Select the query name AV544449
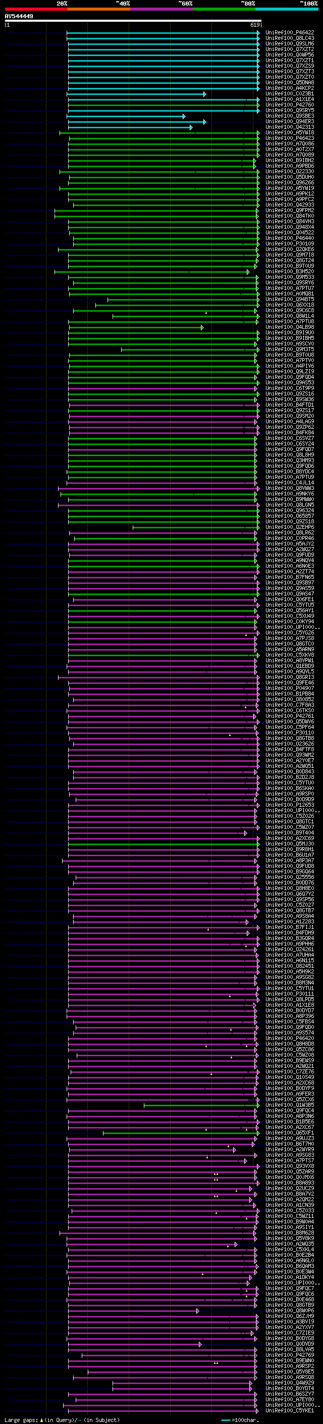The height and width of the screenshot is (1424, 323). [19, 17]
